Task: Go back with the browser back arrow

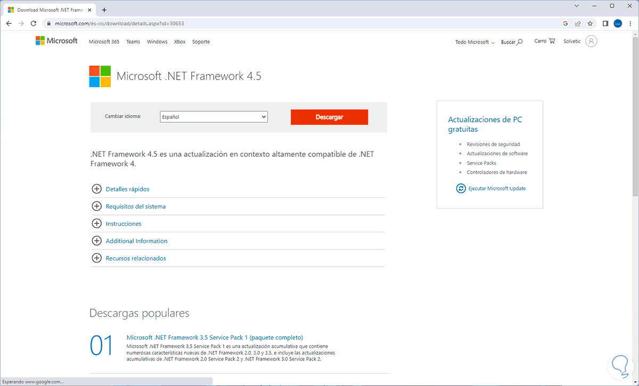Action: [9, 23]
